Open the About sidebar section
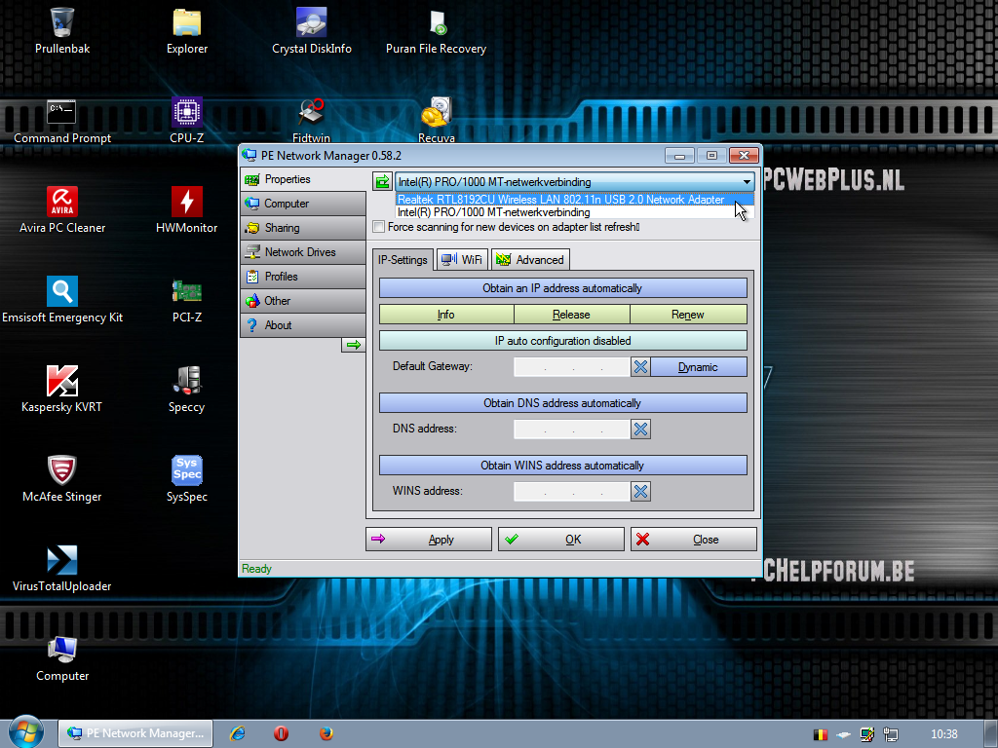This screenshot has width=998, height=748. tap(303, 325)
